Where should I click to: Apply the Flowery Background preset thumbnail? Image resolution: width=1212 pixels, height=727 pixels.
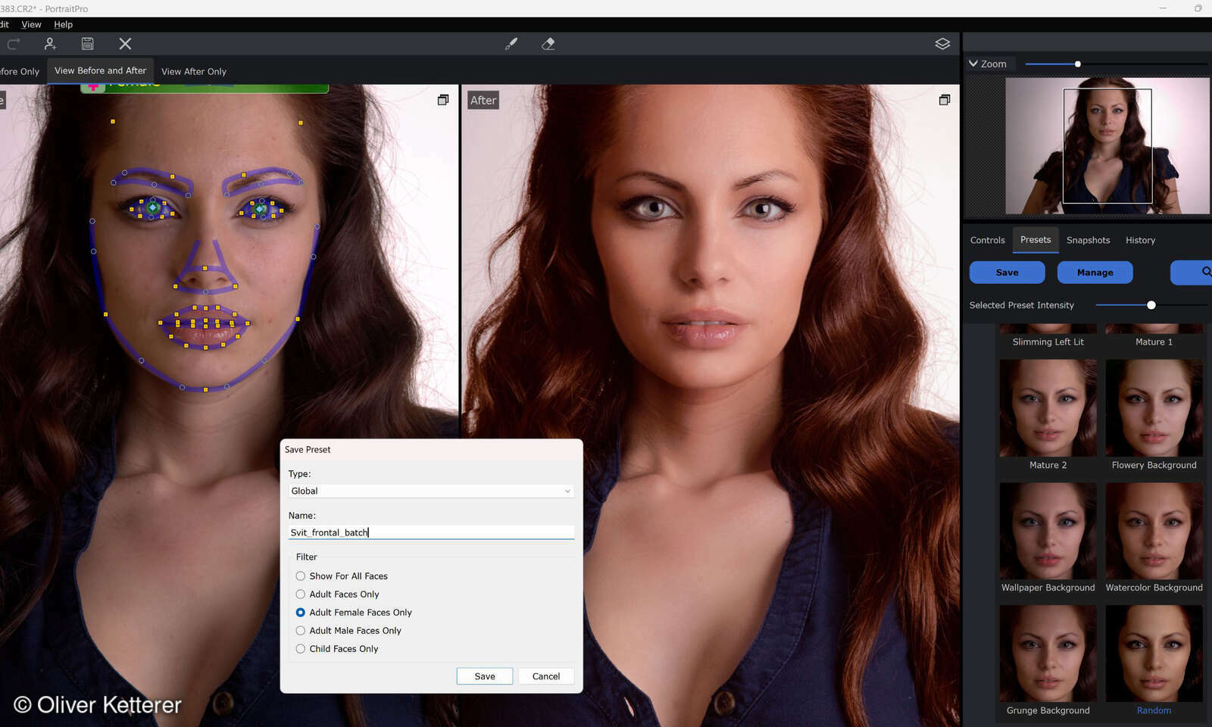pos(1154,407)
